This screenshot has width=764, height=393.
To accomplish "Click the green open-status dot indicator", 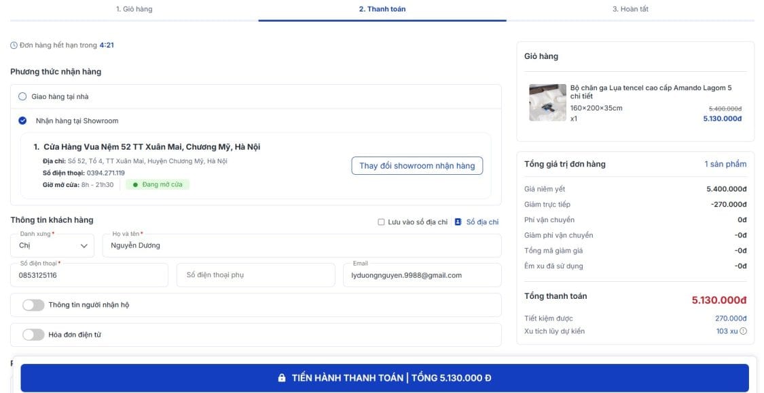I will point(135,184).
